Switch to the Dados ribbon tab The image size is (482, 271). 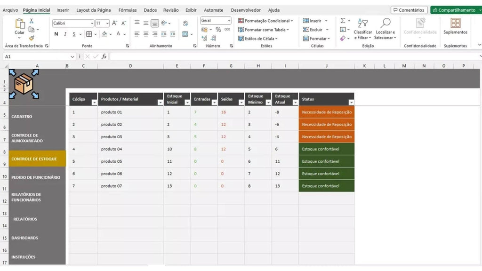click(x=150, y=10)
